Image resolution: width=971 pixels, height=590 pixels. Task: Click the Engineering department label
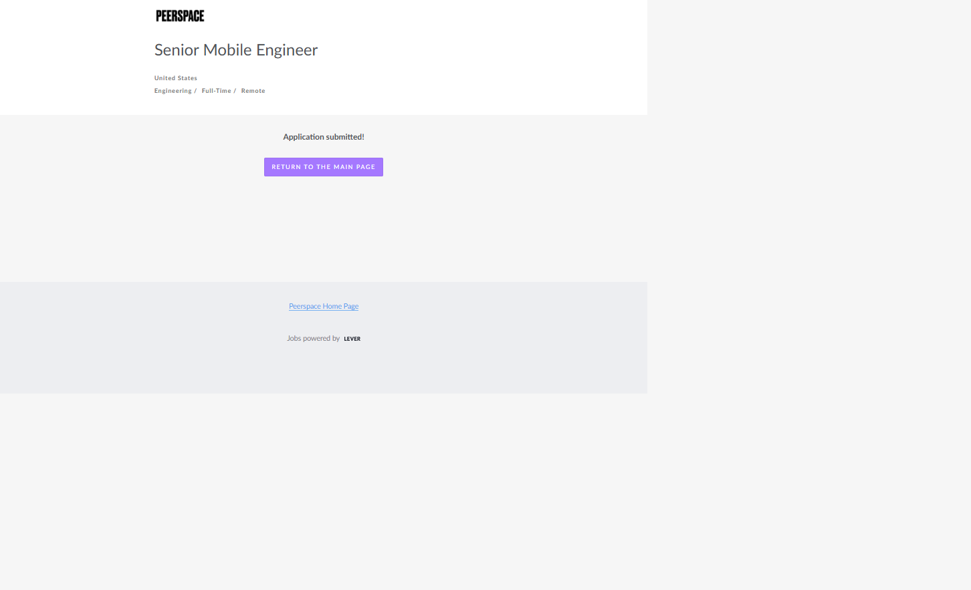[x=173, y=91]
